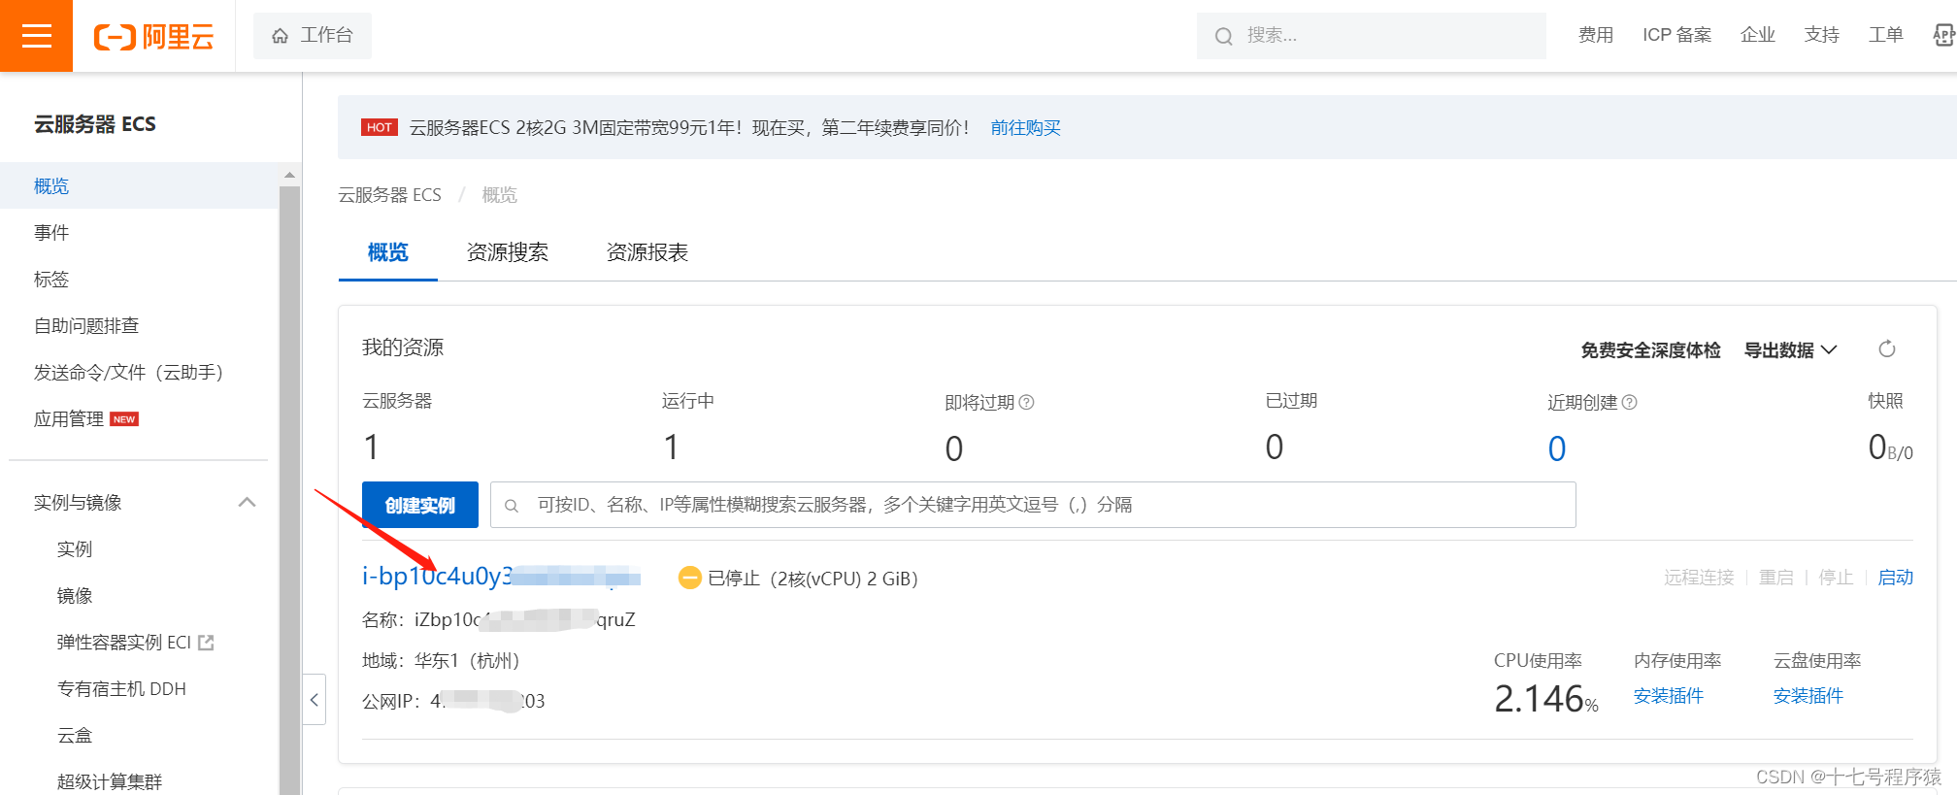The image size is (1957, 795).
Task: Collapse the 实例与镜像 section
Action: tap(247, 502)
